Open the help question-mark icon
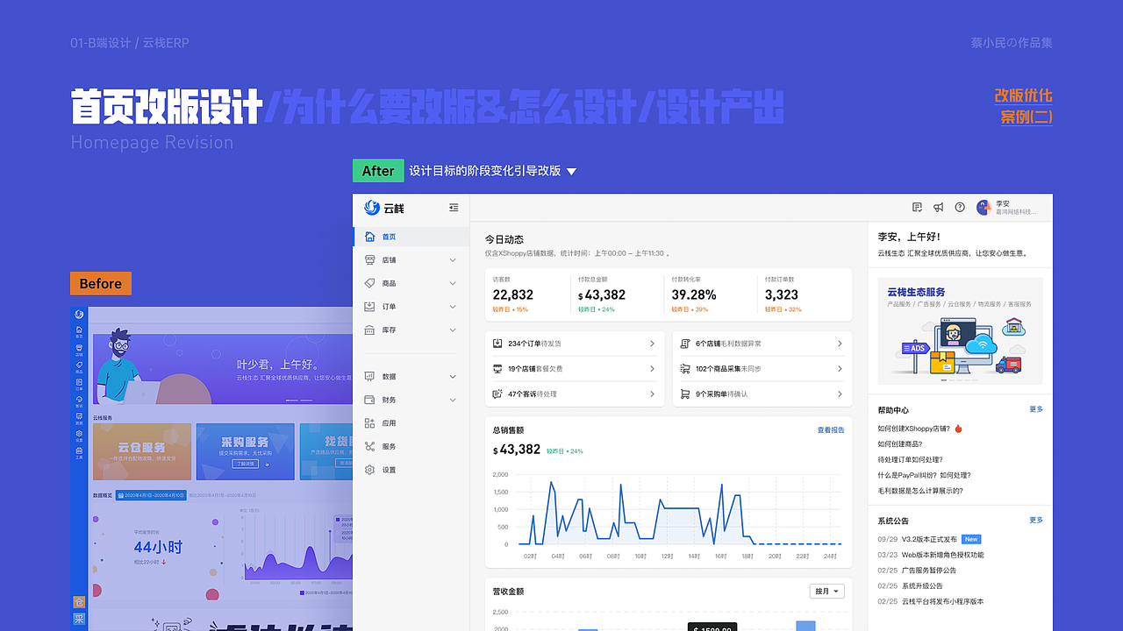This screenshot has width=1123, height=631. [960, 207]
